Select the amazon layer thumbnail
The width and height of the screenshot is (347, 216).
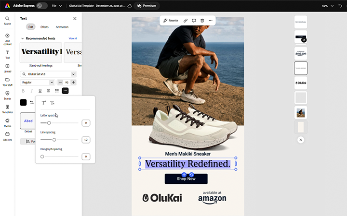coord(301,53)
